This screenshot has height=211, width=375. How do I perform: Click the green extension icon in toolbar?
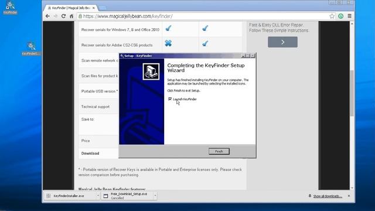pos(341,16)
